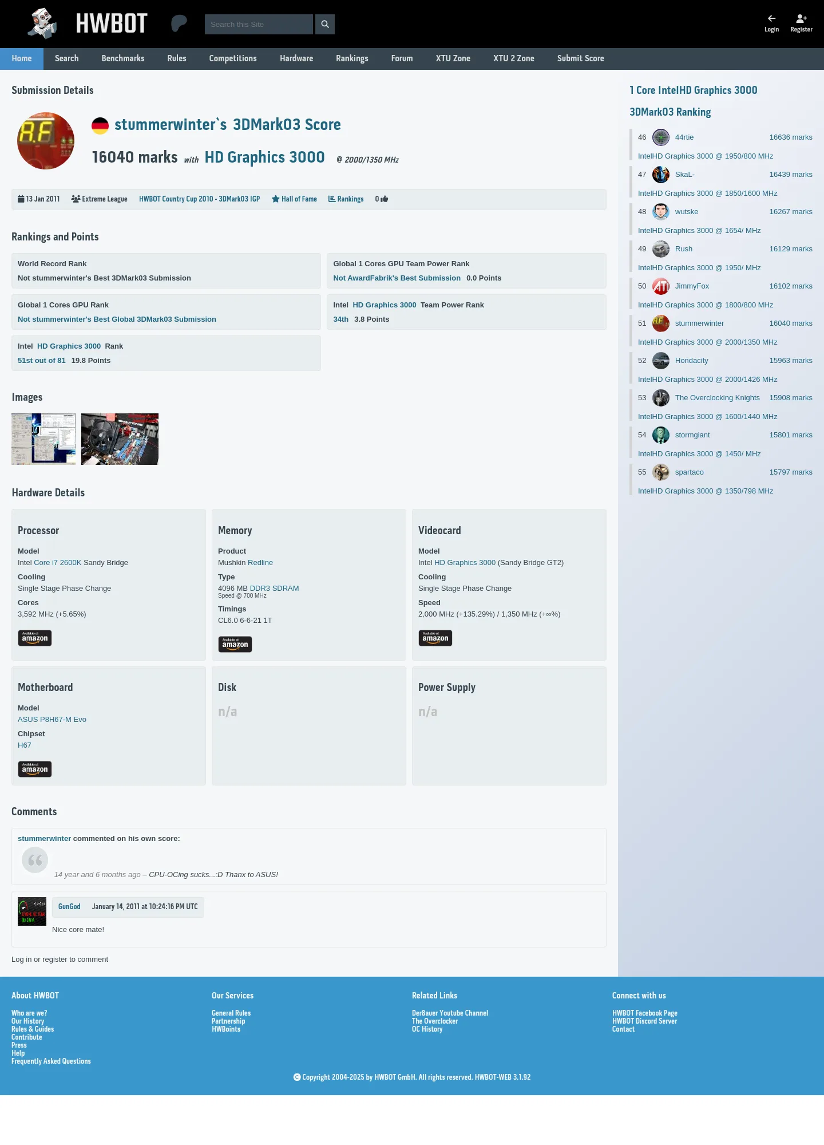Click the Register user-plus icon
The image size is (824, 1145).
point(801,18)
